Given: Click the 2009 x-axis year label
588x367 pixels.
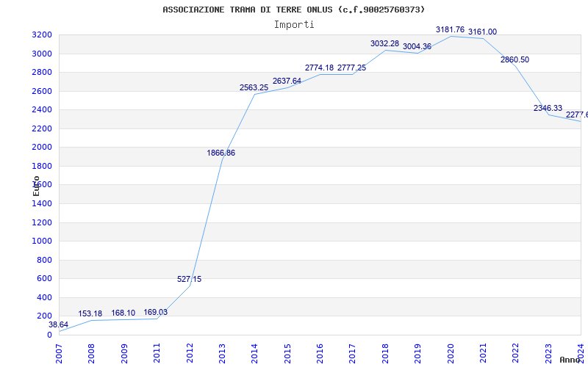Looking at the screenshot, I should (124, 354).
